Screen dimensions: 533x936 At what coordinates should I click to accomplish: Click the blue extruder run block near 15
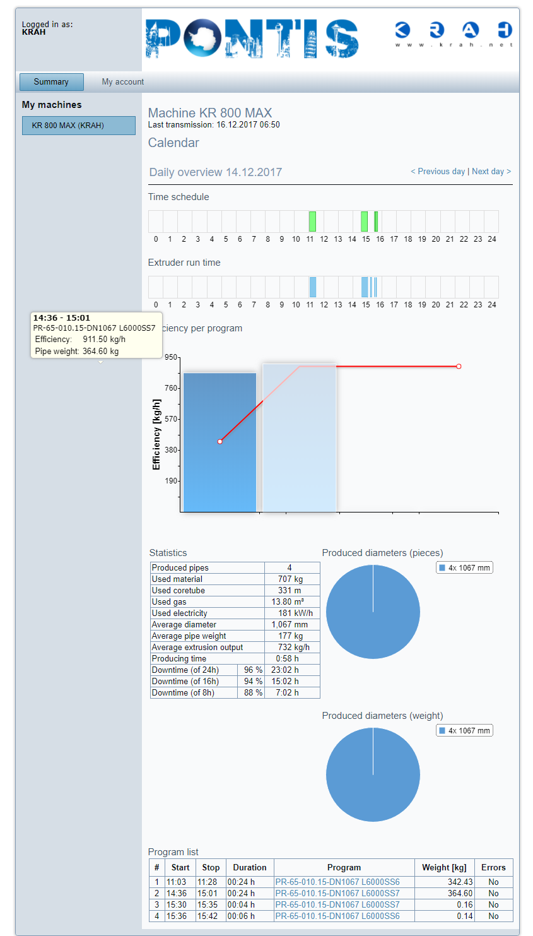[365, 287]
